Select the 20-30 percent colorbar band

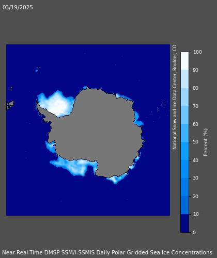coord(184,187)
